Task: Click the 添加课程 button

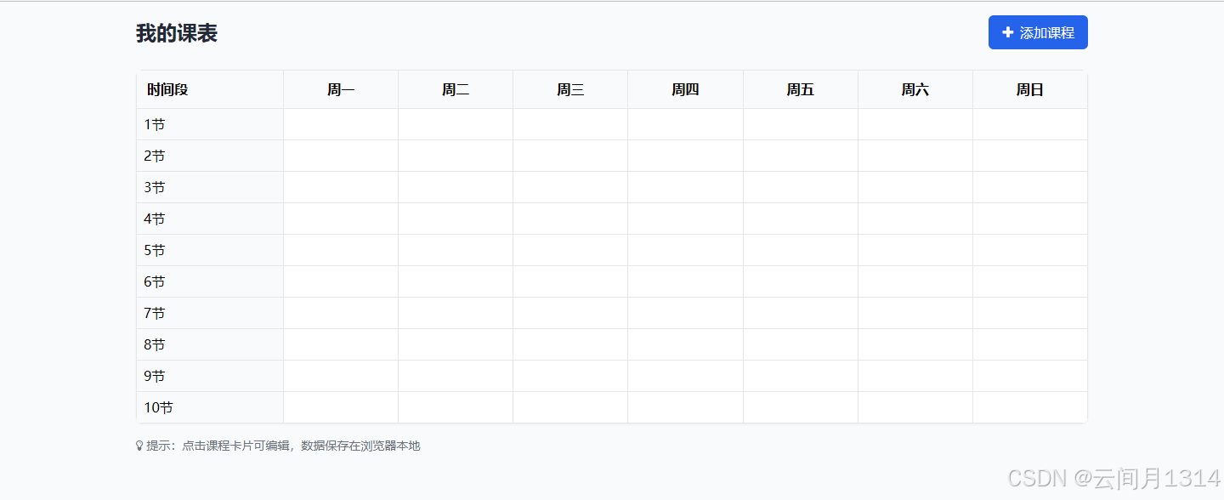Action: (x=1038, y=32)
